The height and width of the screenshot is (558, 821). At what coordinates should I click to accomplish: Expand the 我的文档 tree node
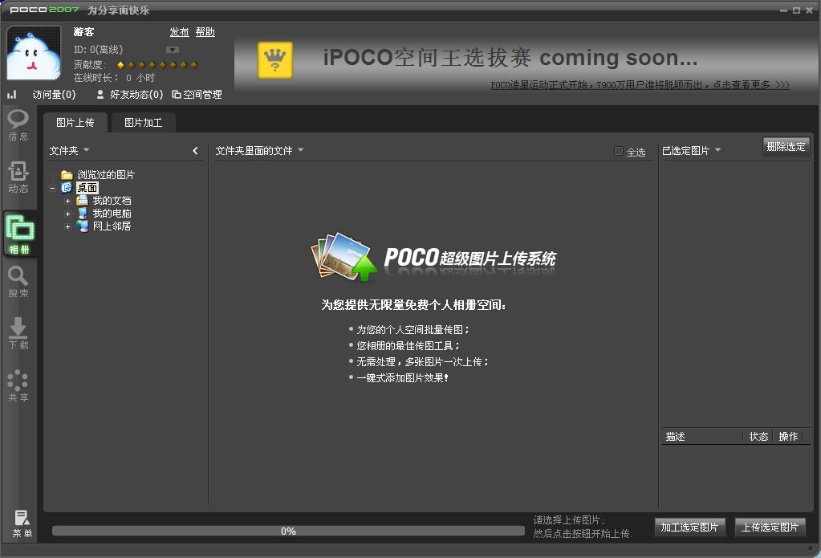pos(67,201)
